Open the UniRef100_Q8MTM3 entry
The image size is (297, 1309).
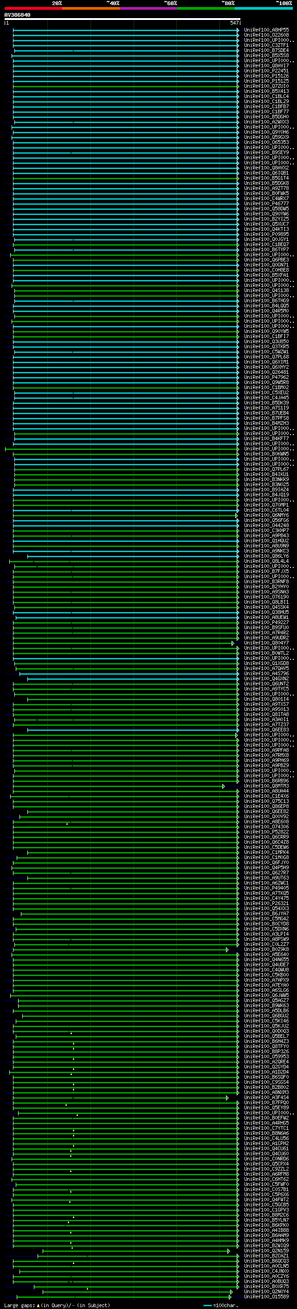click(266, 786)
